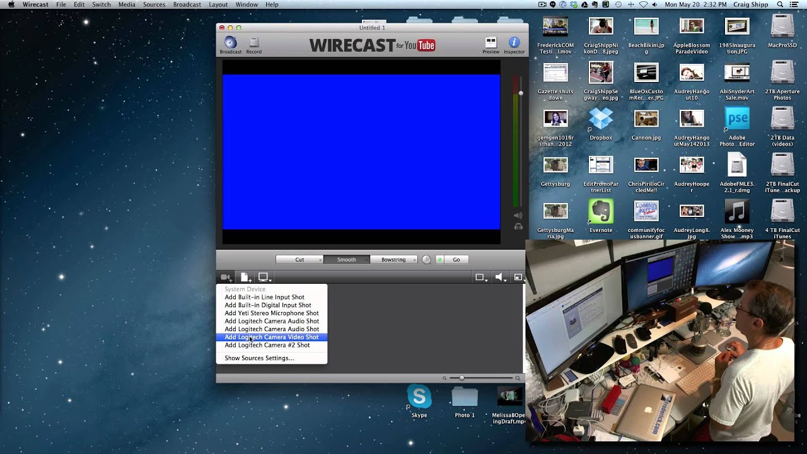Viewport: 807px width, 454px height.
Task: Click the Go button
Action: point(456,260)
